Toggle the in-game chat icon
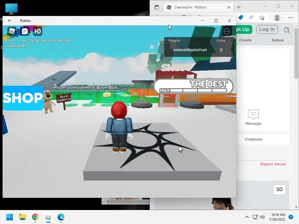Screen dimensions: 299x224 point(25,31)
